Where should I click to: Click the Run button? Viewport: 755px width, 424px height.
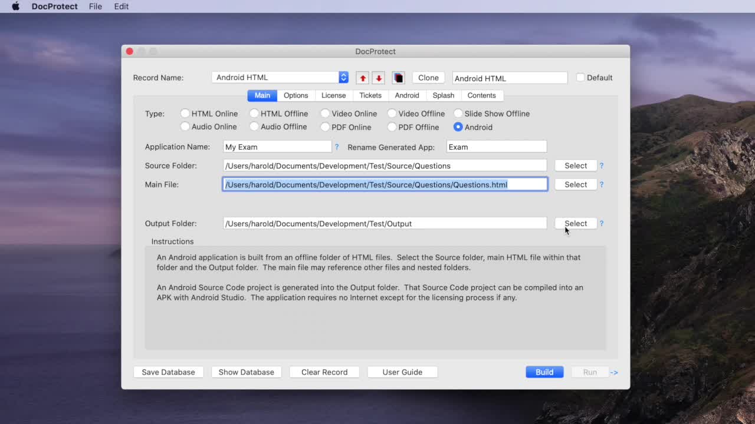(590, 372)
